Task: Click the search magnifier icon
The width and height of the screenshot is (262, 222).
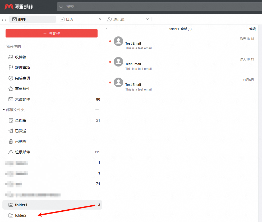Action: [61, 7]
